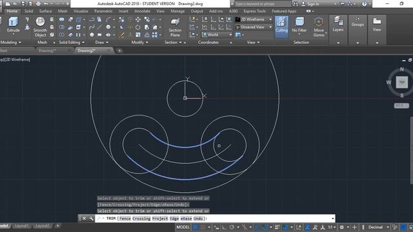Choose the Crossing option in command line
This screenshot has width=413, height=232.
pos(141,218)
